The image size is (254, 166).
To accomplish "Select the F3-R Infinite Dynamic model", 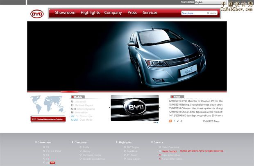I will point(83,109).
